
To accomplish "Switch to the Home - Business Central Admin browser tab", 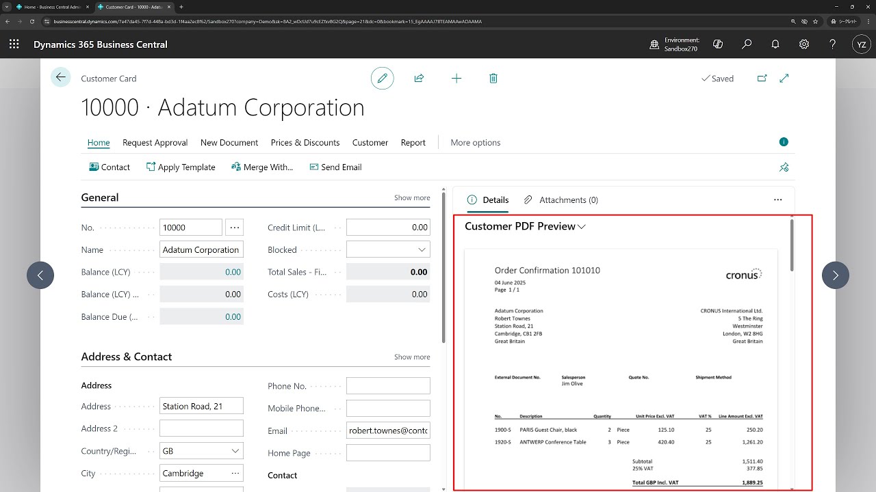I will click(52, 7).
